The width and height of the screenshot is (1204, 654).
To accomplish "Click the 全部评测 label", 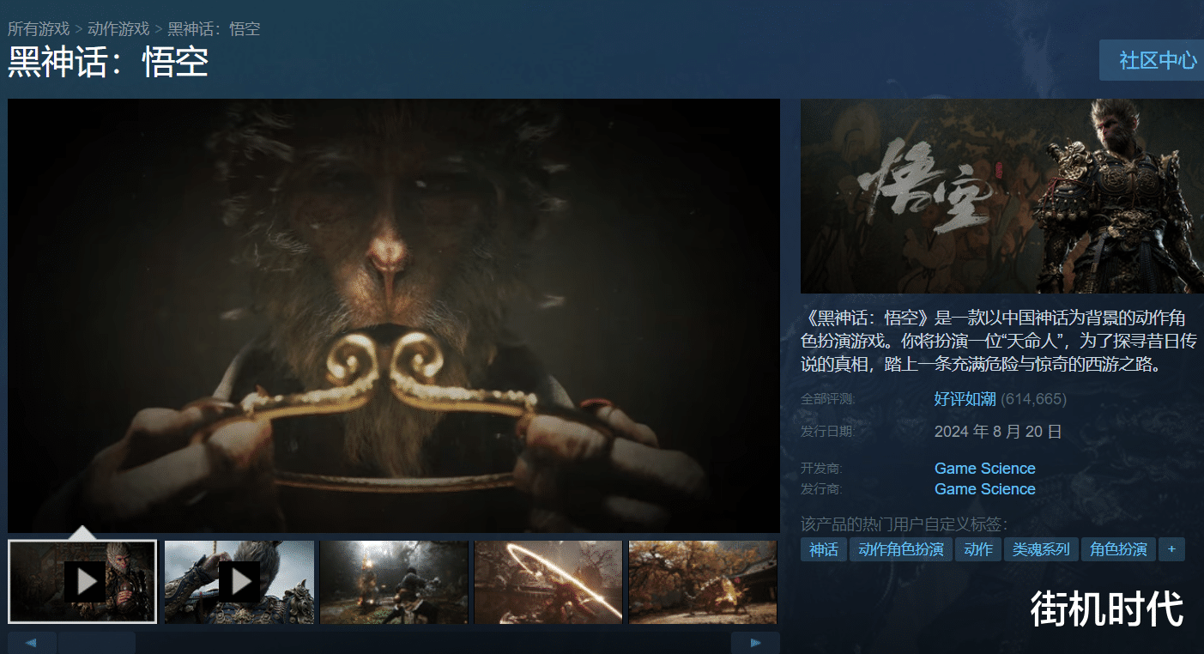I will pos(828,399).
